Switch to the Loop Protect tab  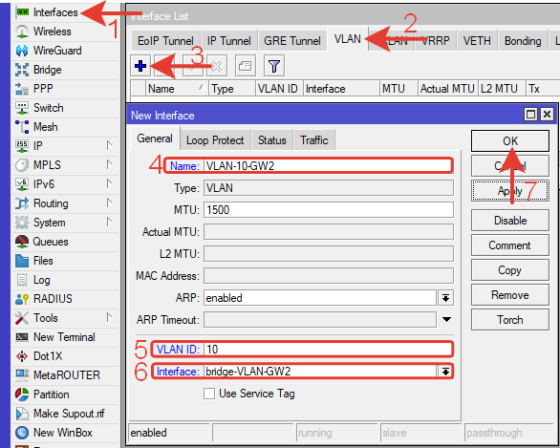pyautogui.click(x=215, y=140)
